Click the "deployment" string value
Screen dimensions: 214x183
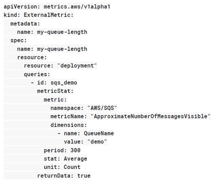click(x=77, y=66)
